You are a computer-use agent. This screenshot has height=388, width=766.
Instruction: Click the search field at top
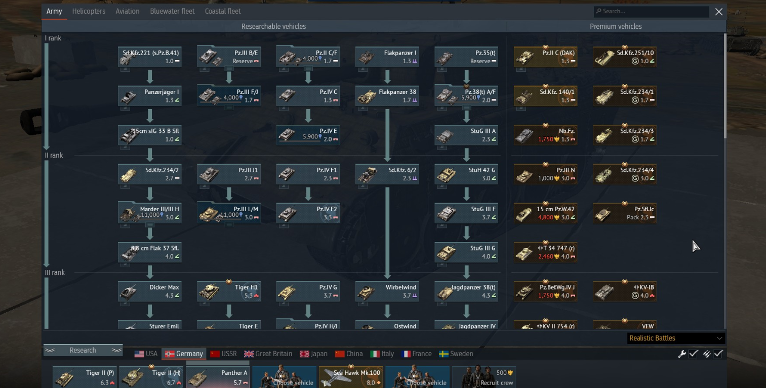point(651,11)
